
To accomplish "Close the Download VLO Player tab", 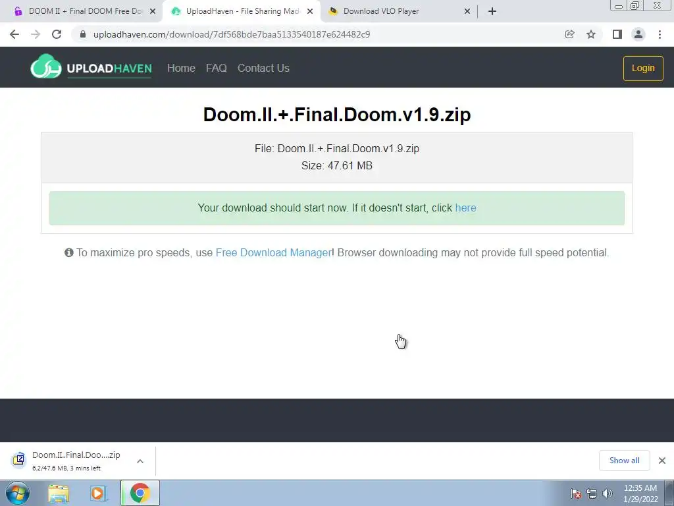I will [467, 11].
